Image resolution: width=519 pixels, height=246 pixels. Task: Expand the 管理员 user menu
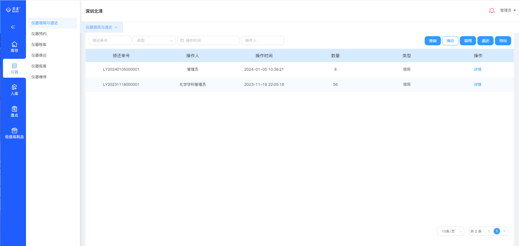[508, 10]
